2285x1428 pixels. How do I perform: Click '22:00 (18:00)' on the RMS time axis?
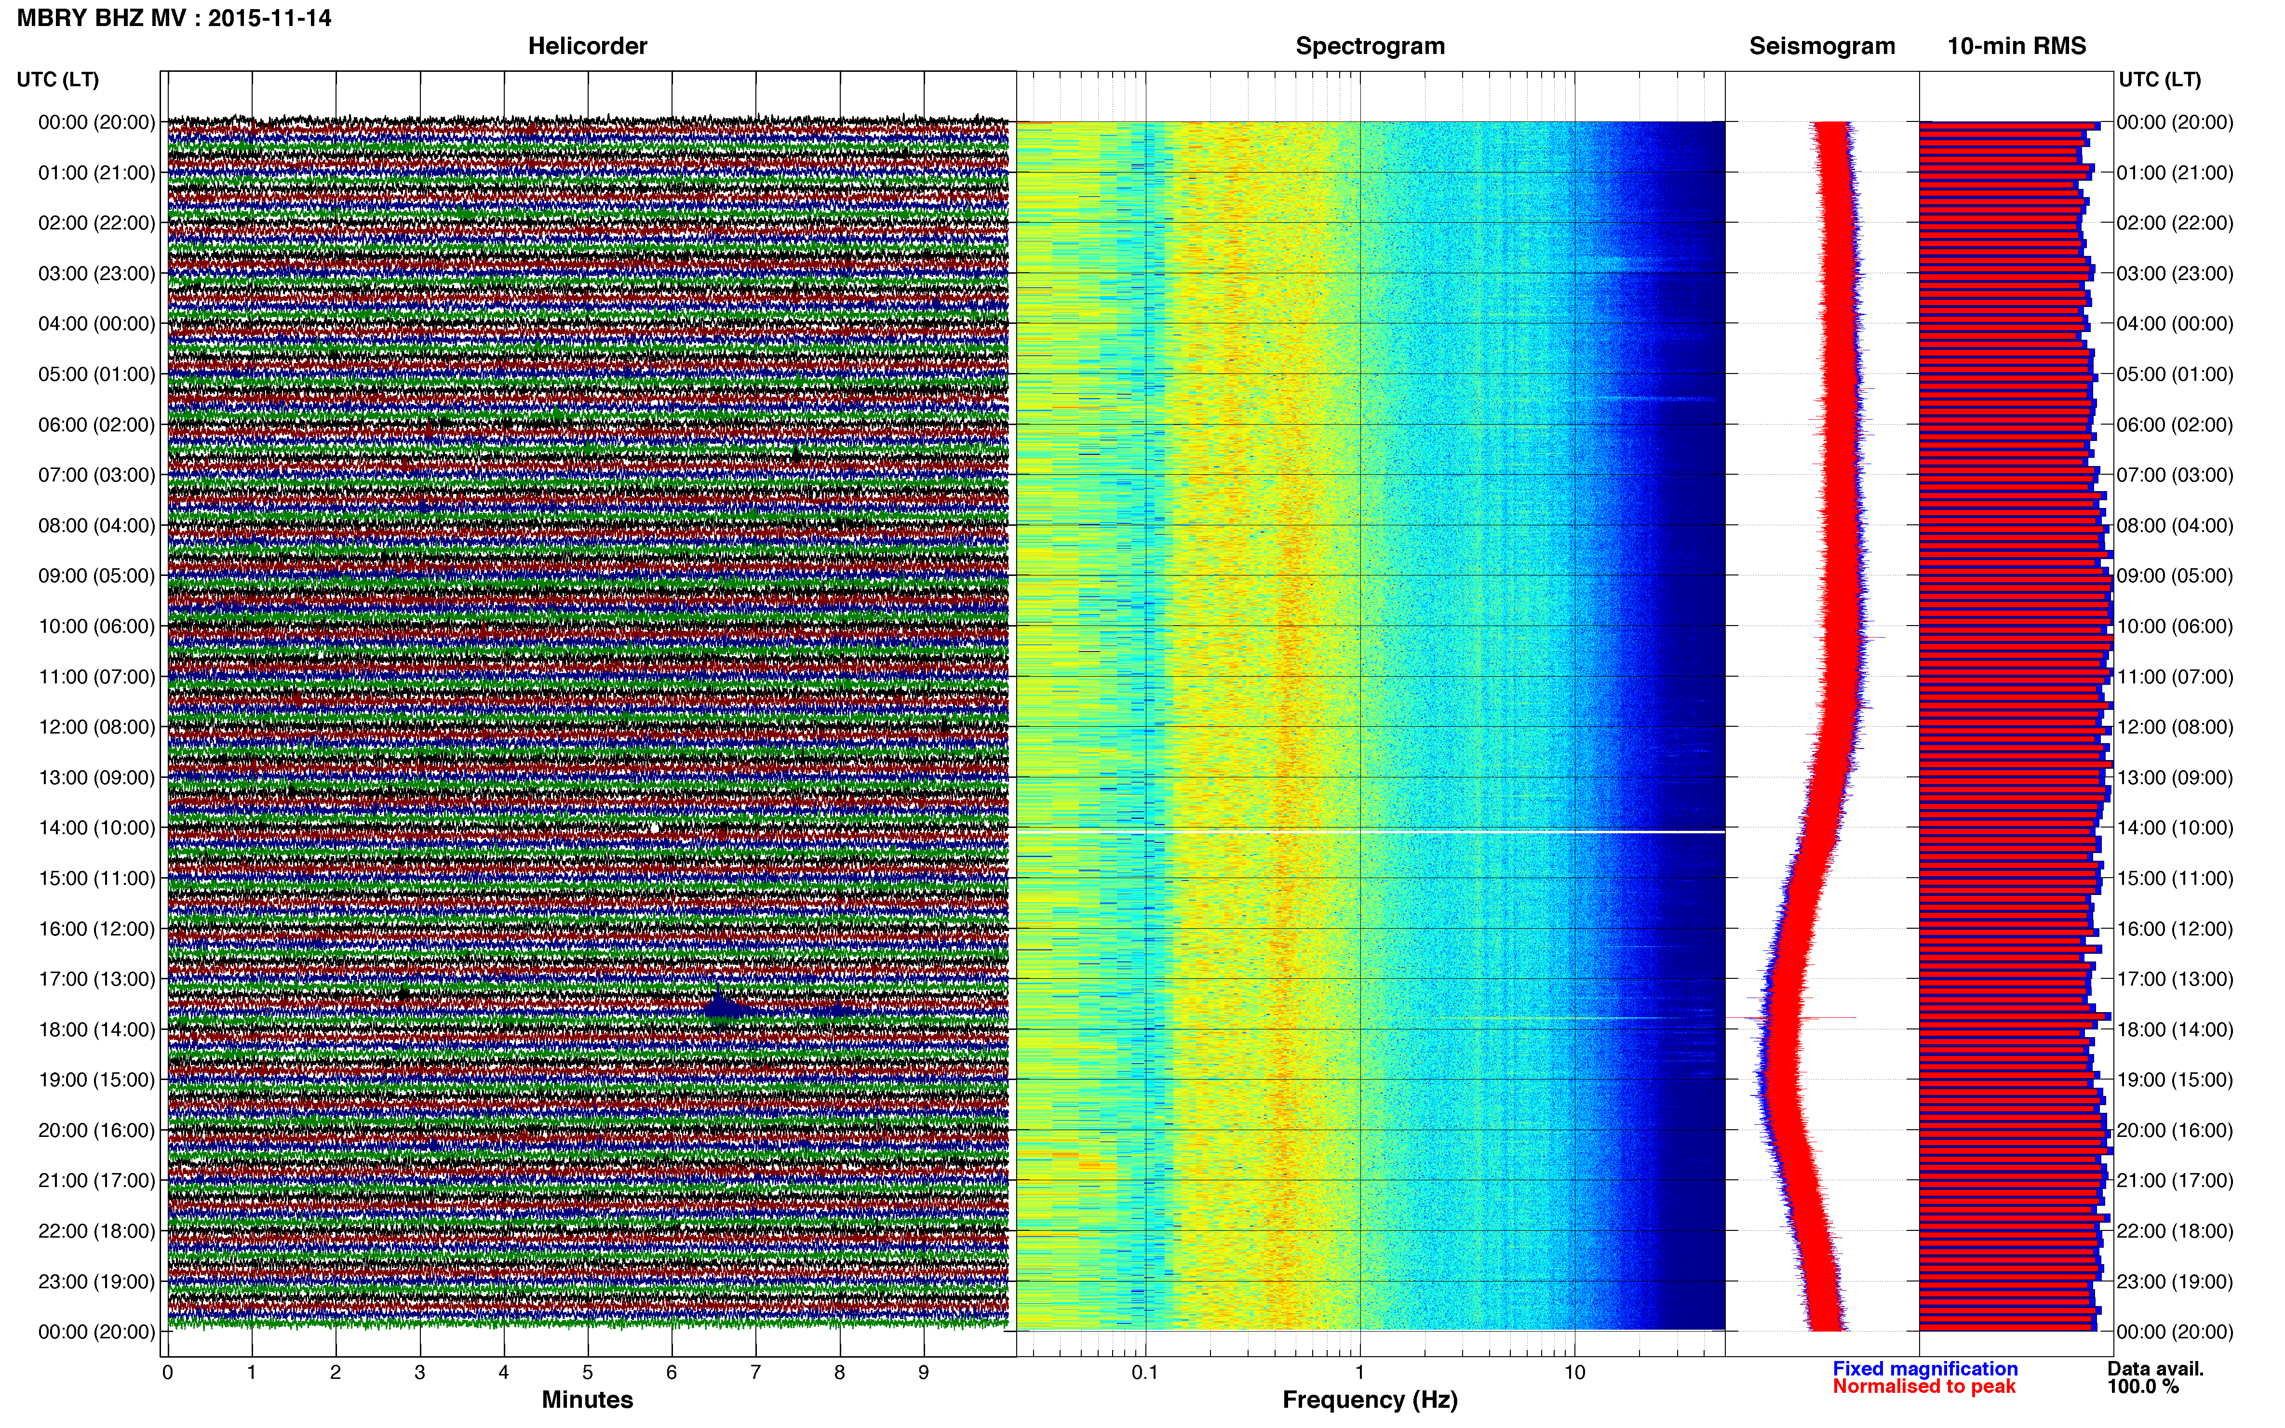[x=2176, y=1231]
